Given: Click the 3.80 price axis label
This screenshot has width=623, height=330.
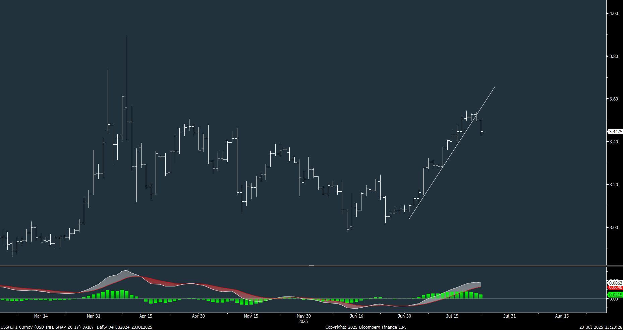Looking at the screenshot, I should 614,56.
